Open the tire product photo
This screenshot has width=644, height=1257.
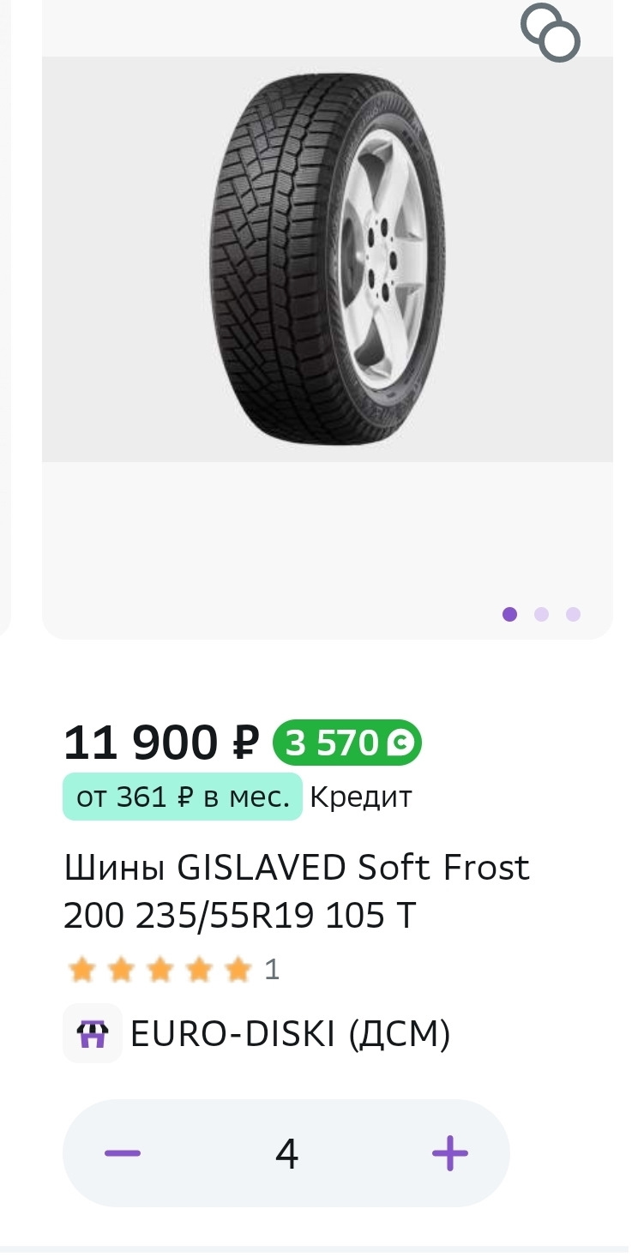coord(327,259)
